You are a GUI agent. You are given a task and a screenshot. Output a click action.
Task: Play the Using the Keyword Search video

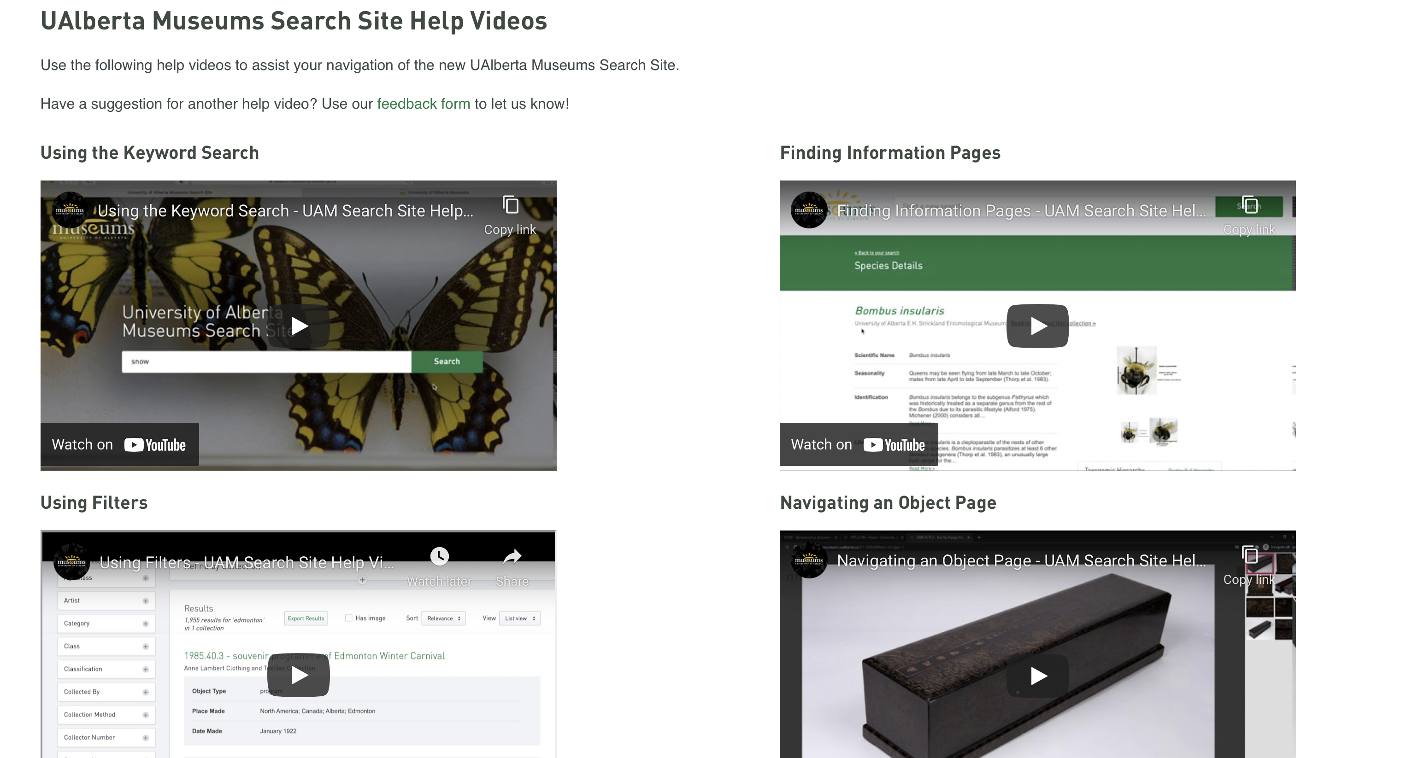click(x=299, y=326)
